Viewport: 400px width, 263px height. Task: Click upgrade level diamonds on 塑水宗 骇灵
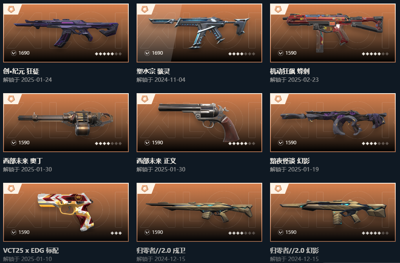(x=241, y=54)
